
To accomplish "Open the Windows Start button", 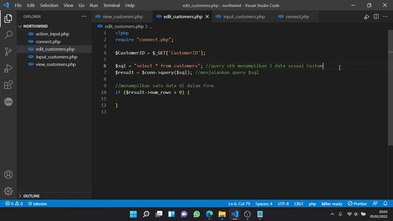I will coord(133,214).
